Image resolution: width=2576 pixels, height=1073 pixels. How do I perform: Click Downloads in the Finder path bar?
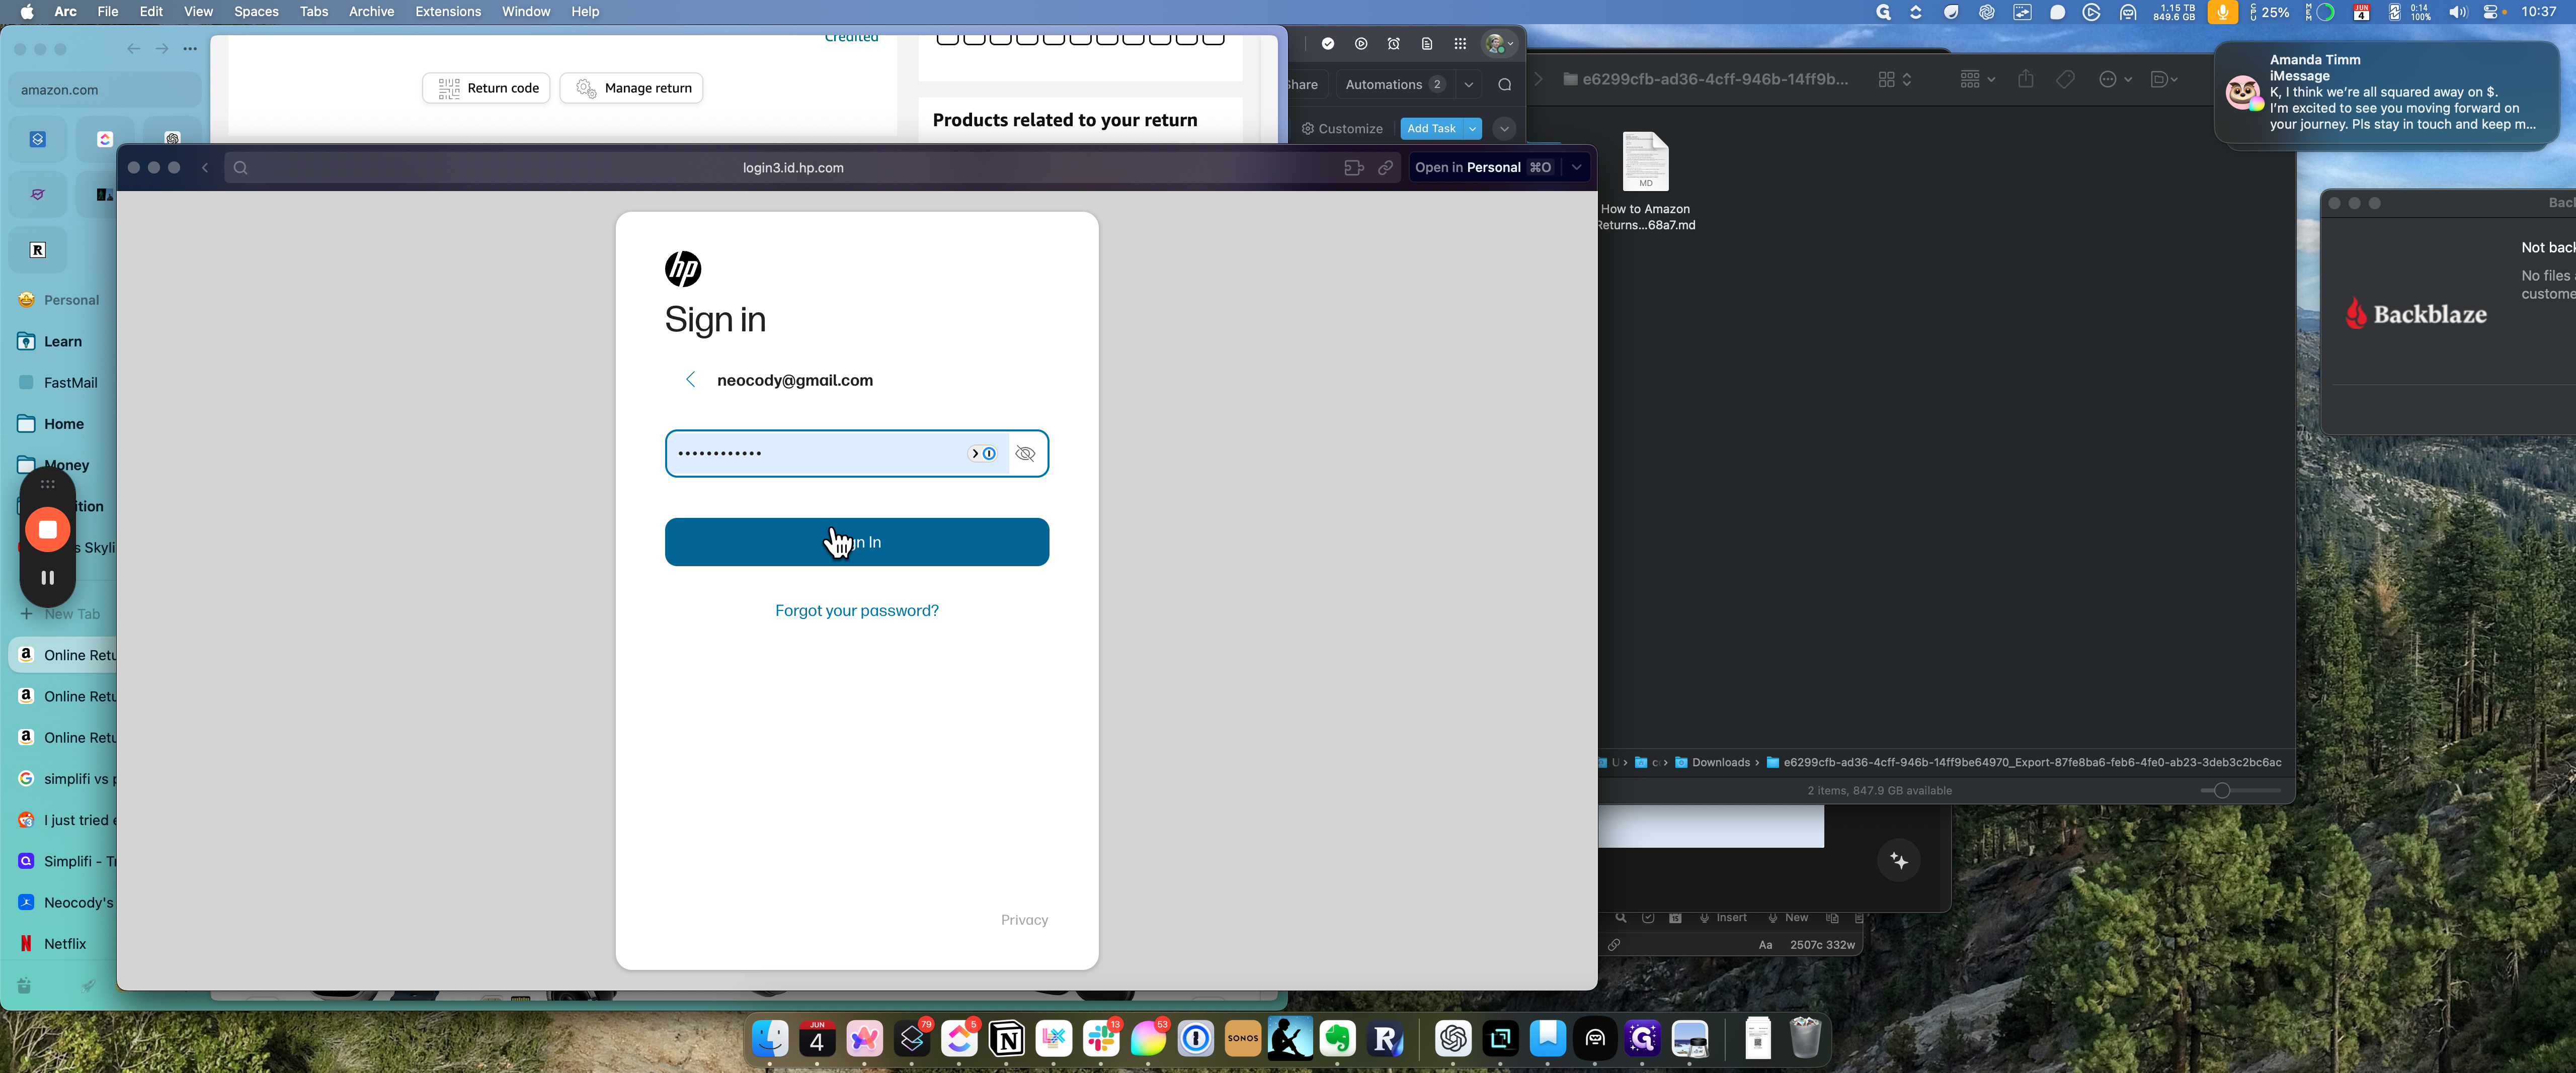[1712, 762]
